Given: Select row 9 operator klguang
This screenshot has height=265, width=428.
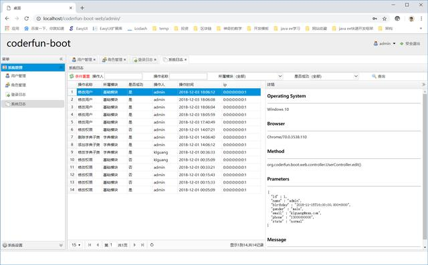Looking at the screenshot, I should click(x=165, y=152).
